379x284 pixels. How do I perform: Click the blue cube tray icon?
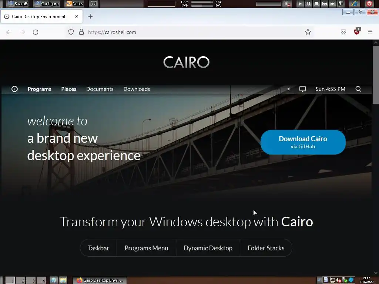(x=351, y=280)
